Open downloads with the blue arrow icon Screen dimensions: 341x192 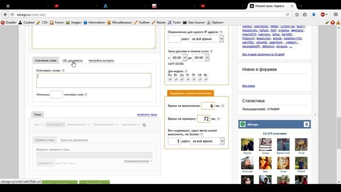point(314,14)
